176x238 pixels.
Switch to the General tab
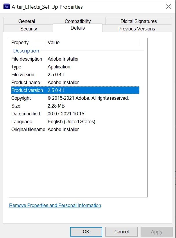[x=27, y=21]
